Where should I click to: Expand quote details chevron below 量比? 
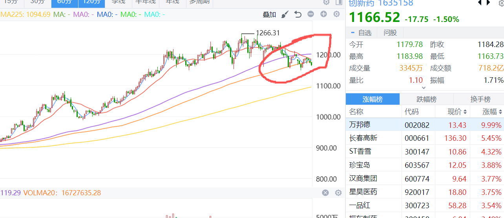tap(423, 88)
